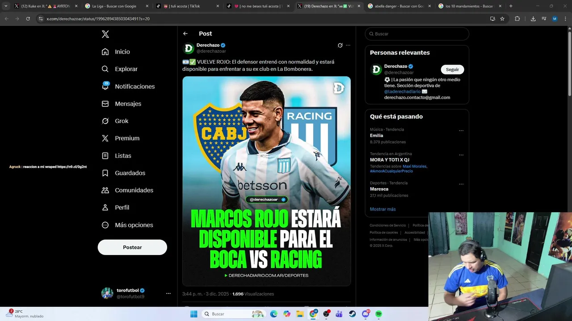The height and width of the screenshot is (321, 572).
Task: Open options for MORA Y TOTI X QJ trend
Action: tap(461, 155)
